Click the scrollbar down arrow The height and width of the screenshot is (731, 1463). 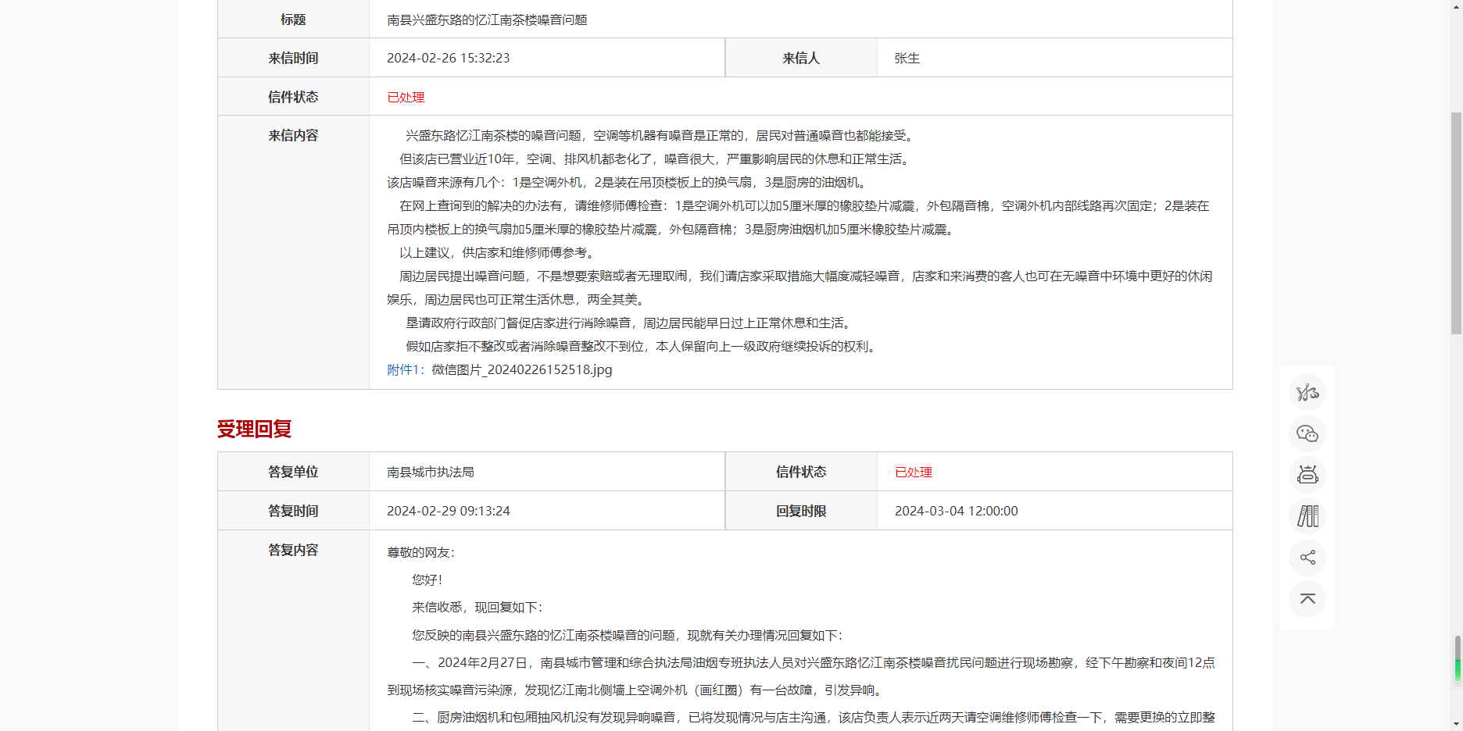(x=1456, y=724)
